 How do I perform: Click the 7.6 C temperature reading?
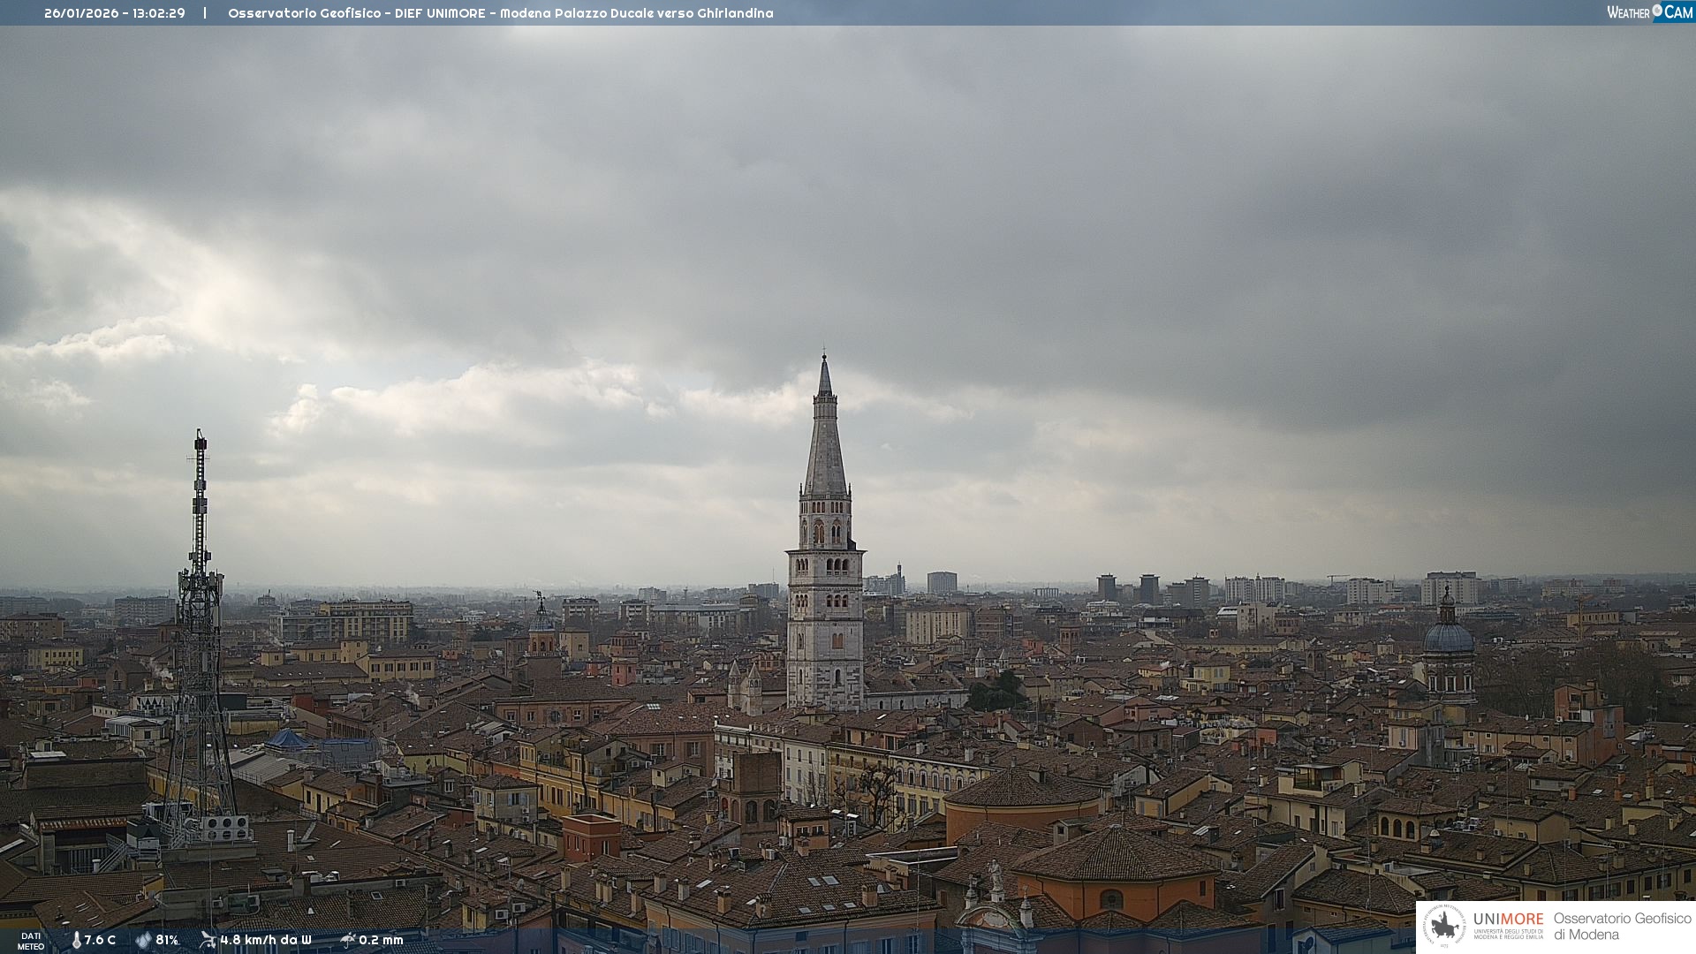[x=100, y=940]
